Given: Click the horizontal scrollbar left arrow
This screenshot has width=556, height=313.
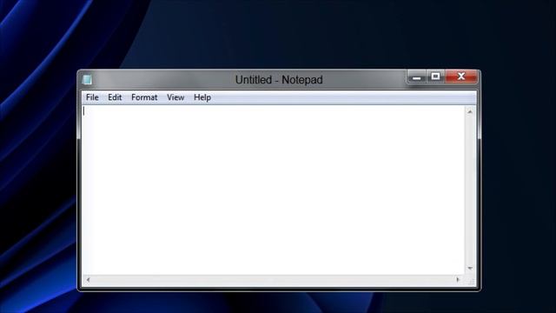Looking at the screenshot, I should coord(89,280).
